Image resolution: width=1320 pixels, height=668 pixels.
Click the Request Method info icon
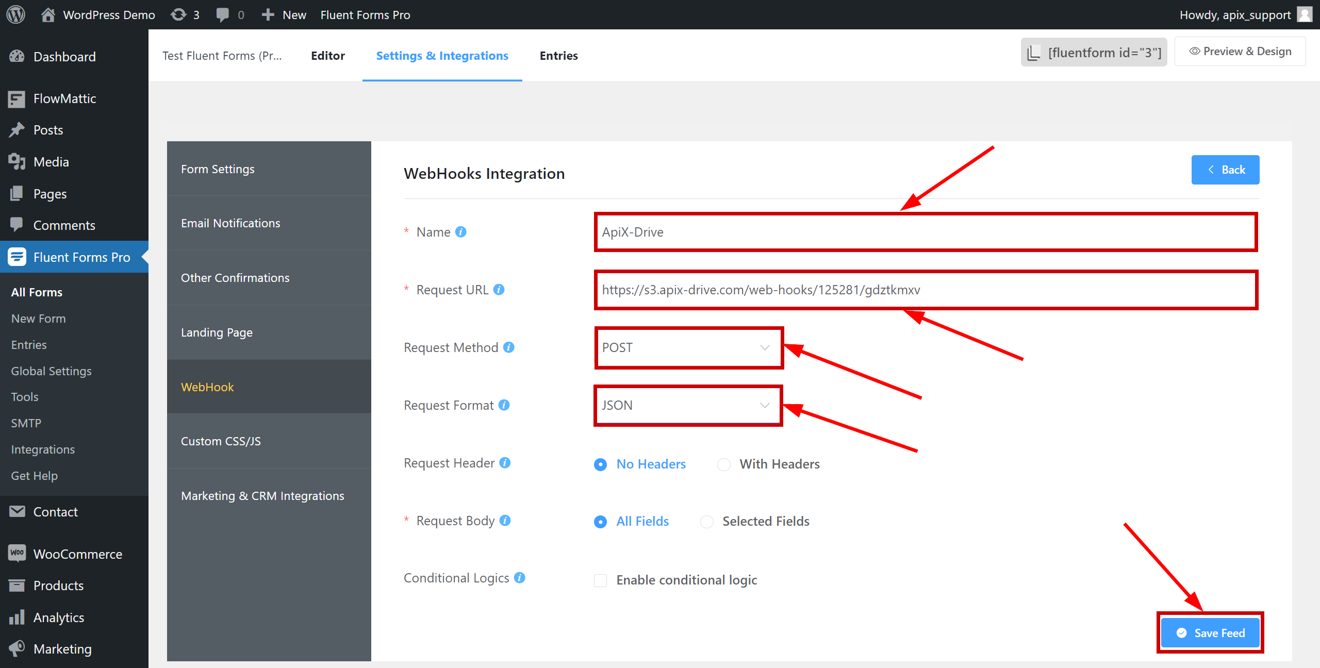coord(509,347)
